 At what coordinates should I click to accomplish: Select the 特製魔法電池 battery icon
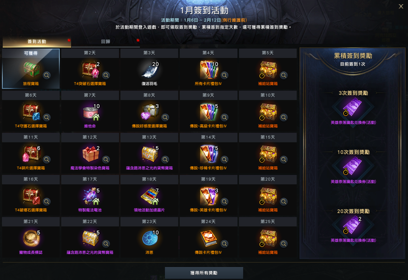click(x=90, y=196)
